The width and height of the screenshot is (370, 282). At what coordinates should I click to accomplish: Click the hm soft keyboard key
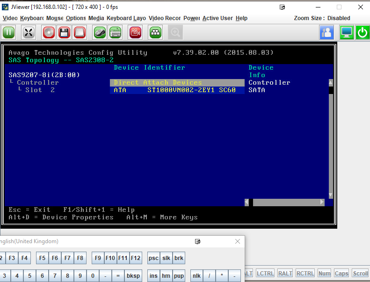point(166,275)
